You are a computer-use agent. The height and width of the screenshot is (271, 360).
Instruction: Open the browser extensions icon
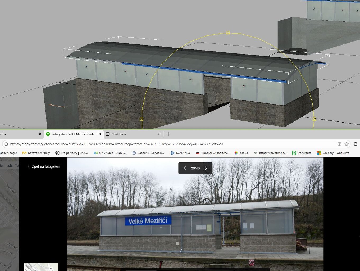(356, 144)
